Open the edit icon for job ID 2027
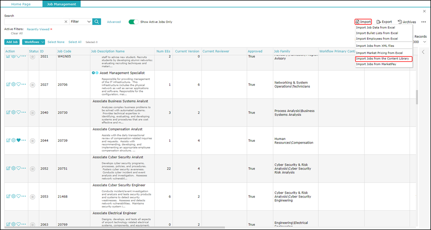Viewport: 431px width, 230px height. pos(8,84)
